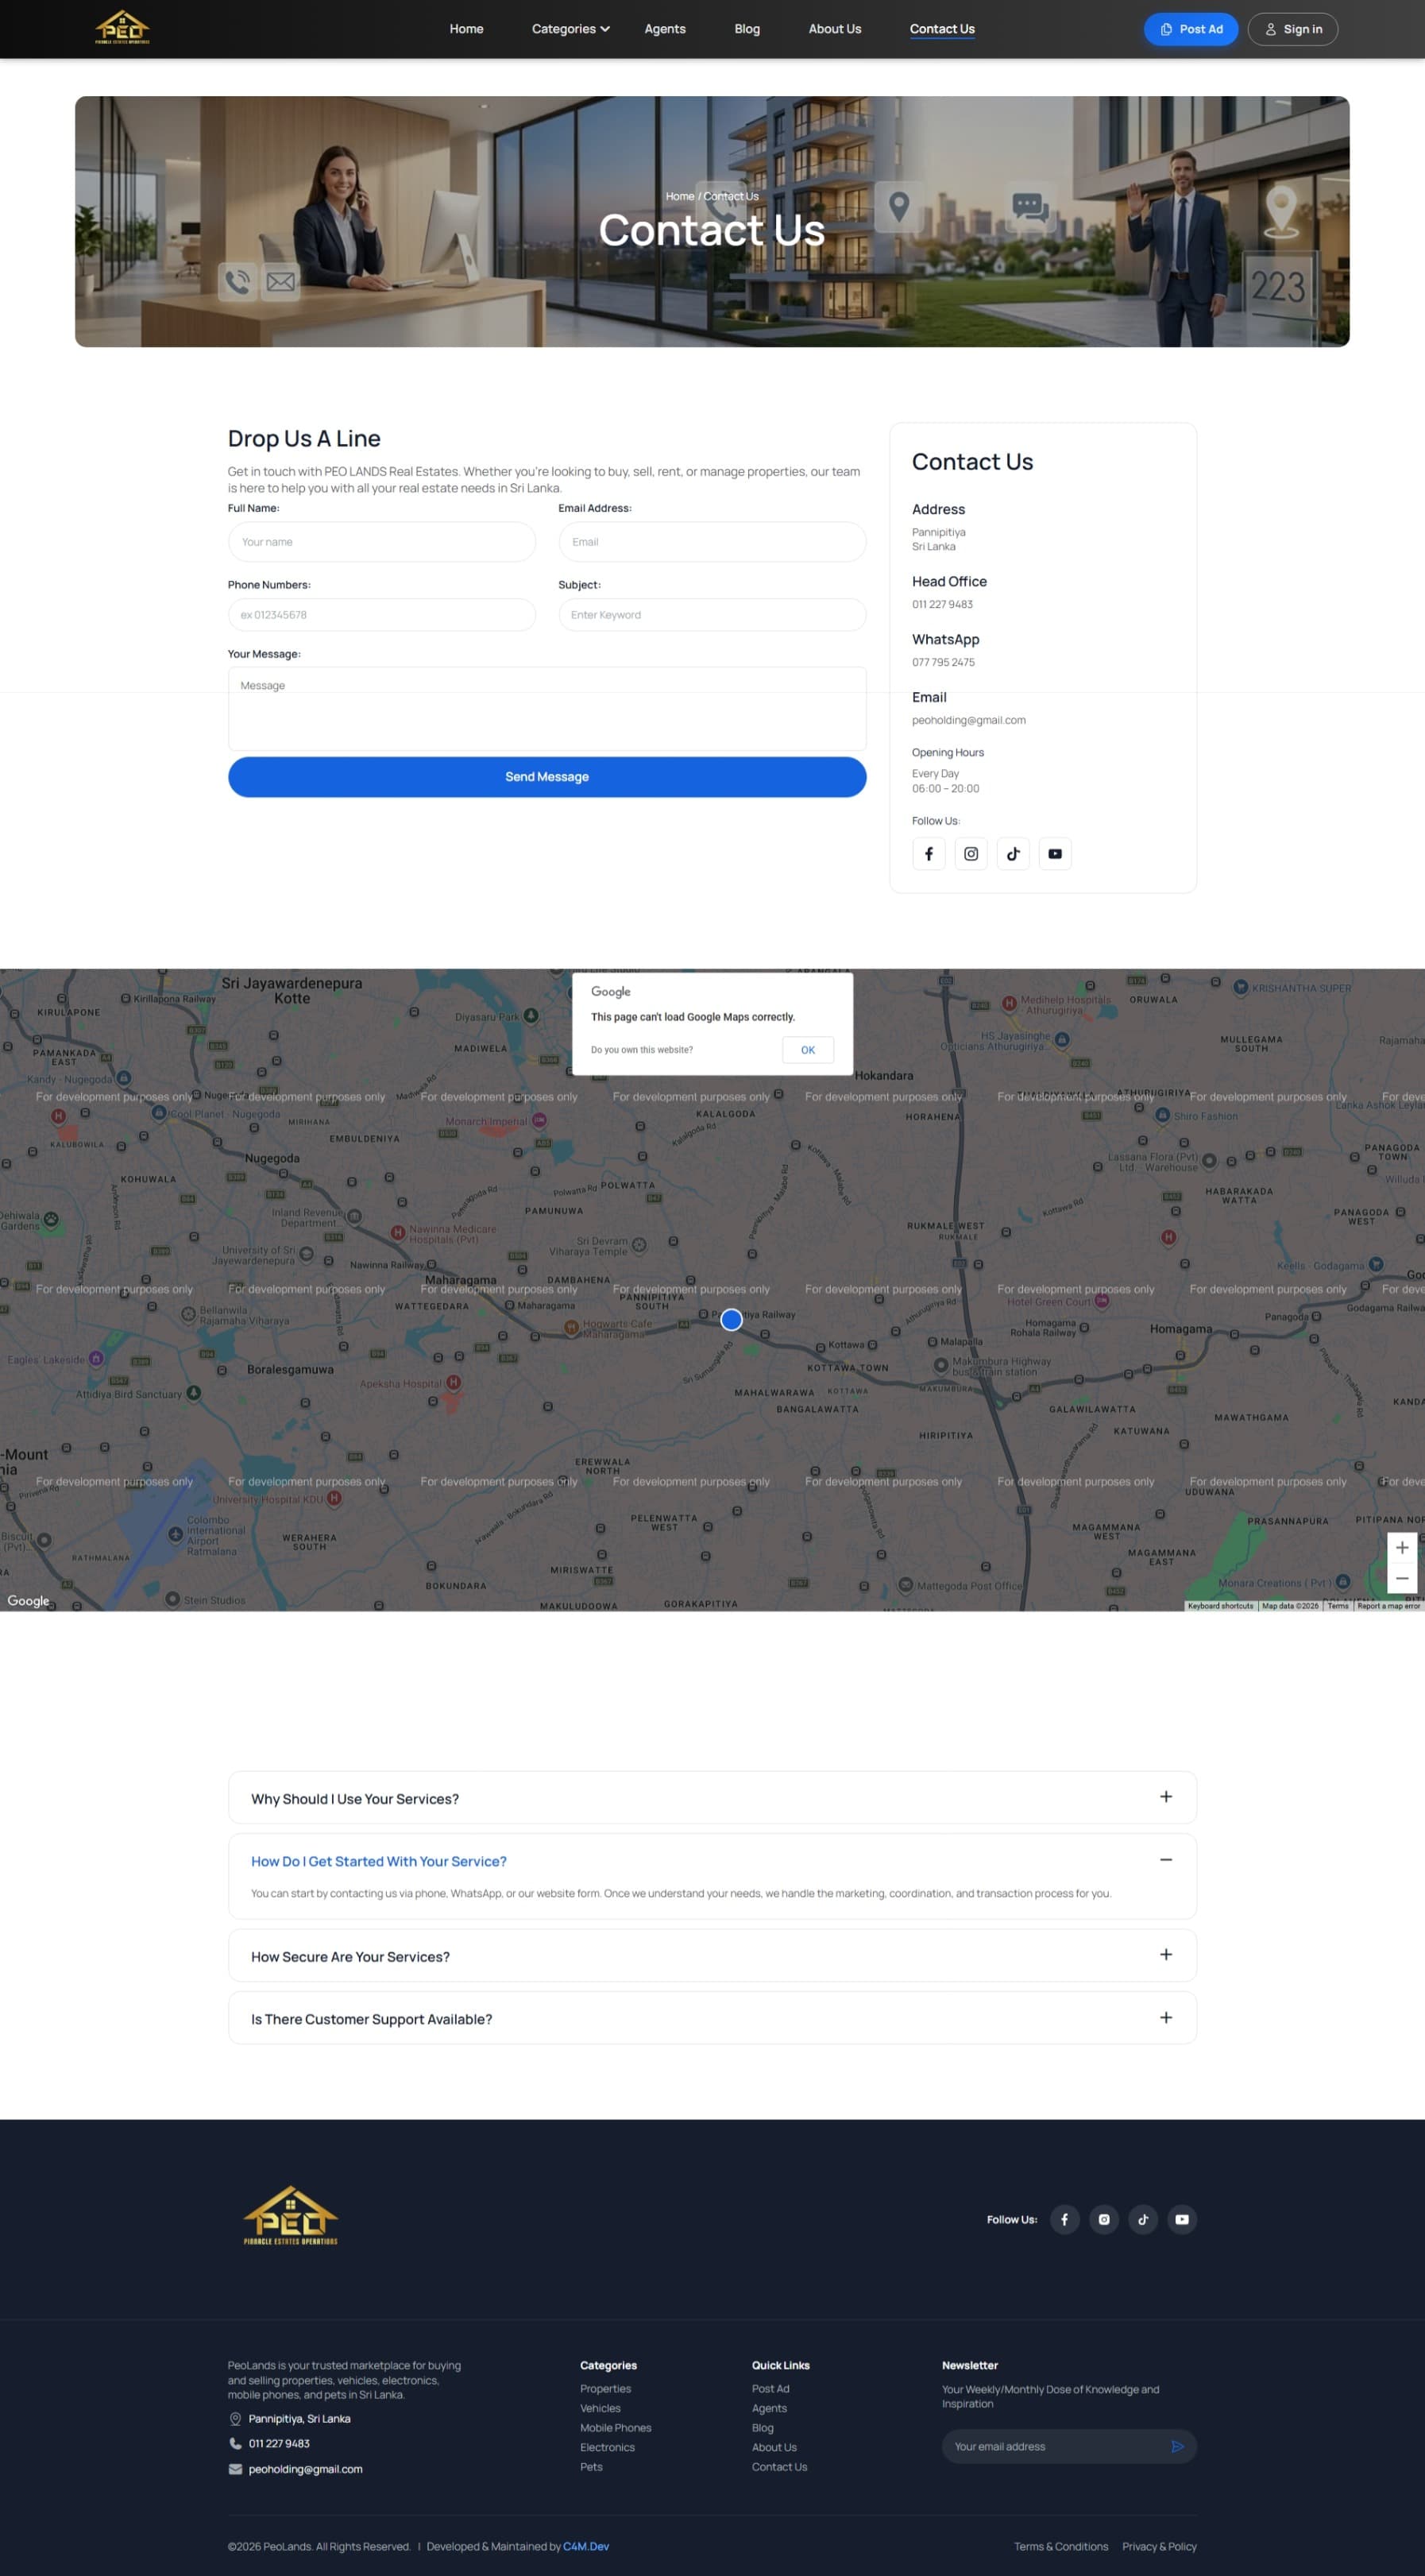Zoom out on the map using minus control
The image size is (1425, 2576).
(1402, 1577)
